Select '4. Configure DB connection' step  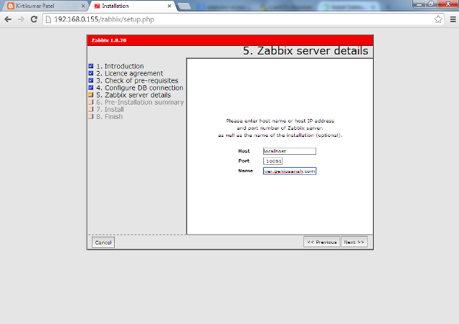(140, 87)
